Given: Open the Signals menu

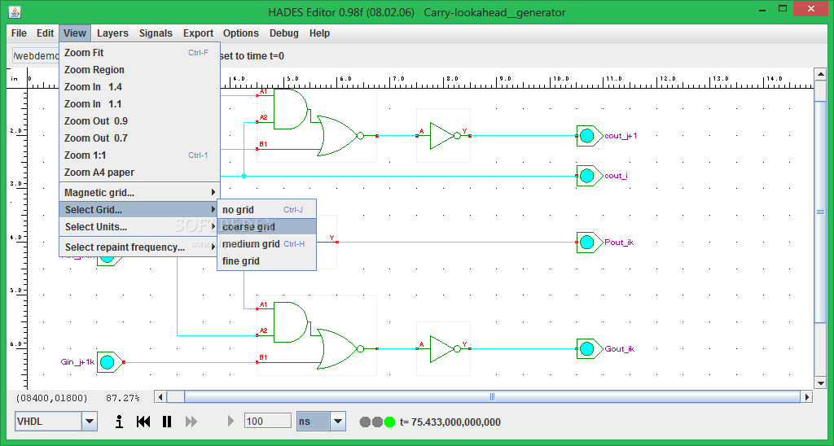Looking at the screenshot, I should [x=156, y=33].
